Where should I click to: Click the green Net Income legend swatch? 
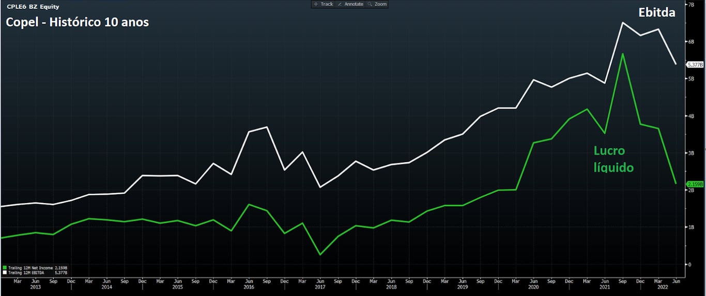click(x=5, y=268)
